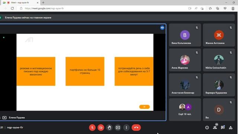Click your own tile labeled Вы
This screenshot has height=134, width=238.
click(x=219, y=110)
